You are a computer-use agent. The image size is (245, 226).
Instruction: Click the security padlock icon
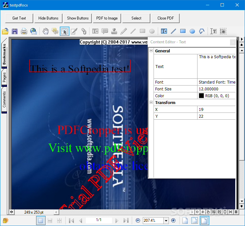[x=6, y=220]
